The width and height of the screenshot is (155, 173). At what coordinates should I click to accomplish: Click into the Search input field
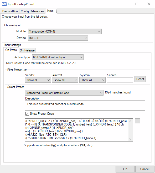tap(120, 80)
